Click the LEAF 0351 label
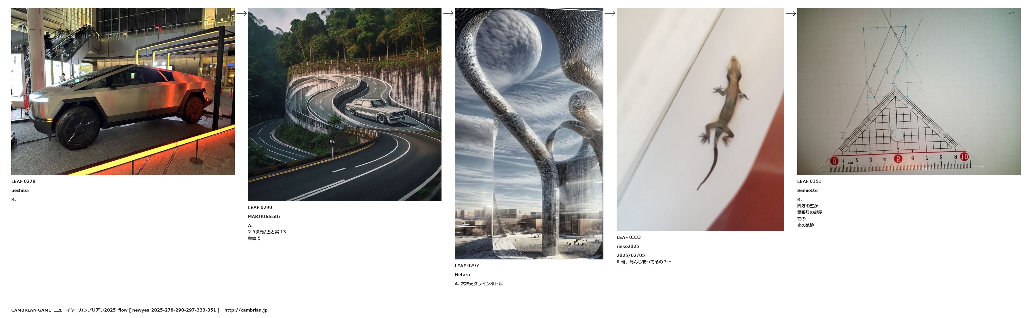Image resolution: width=1032 pixels, height=318 pixels. click(x=809, y=181)
